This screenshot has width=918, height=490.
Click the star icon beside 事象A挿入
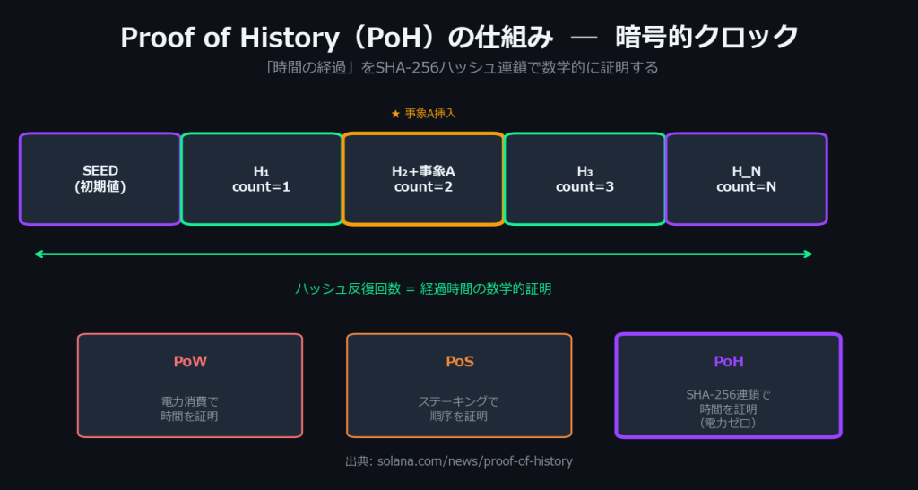(x=395, y=114)
